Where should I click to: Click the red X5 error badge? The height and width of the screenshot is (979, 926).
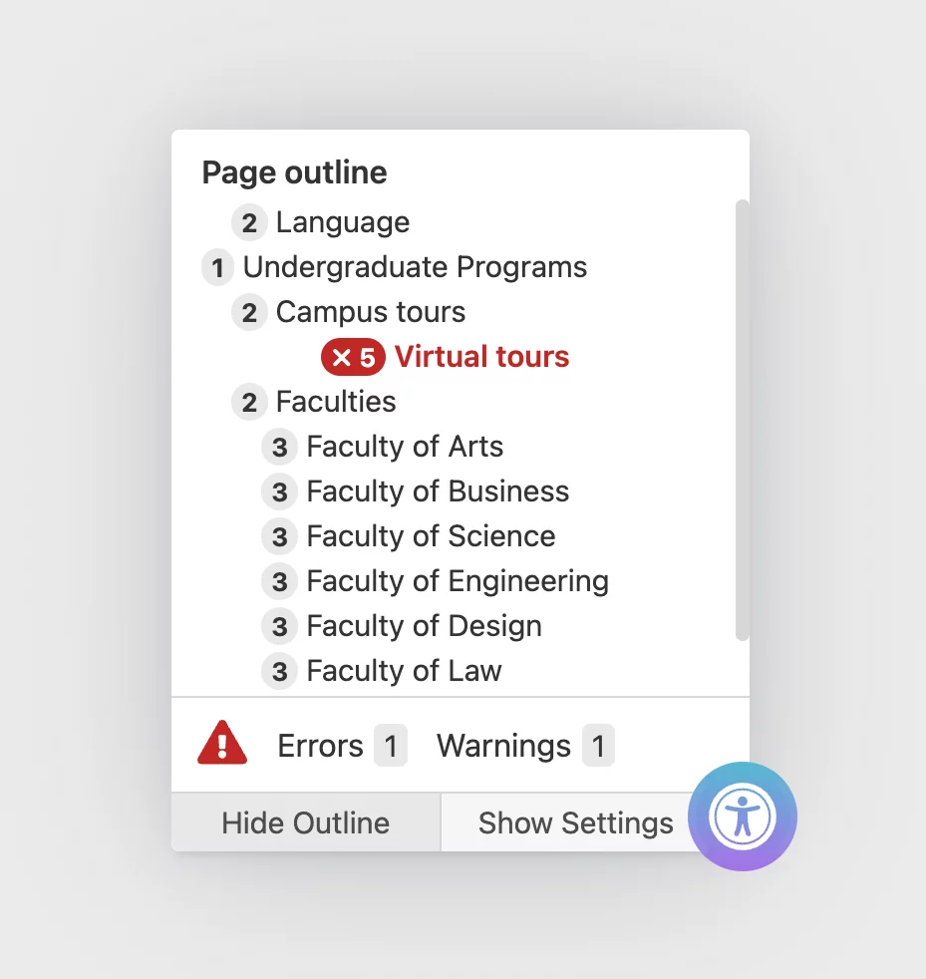[353, 357]
